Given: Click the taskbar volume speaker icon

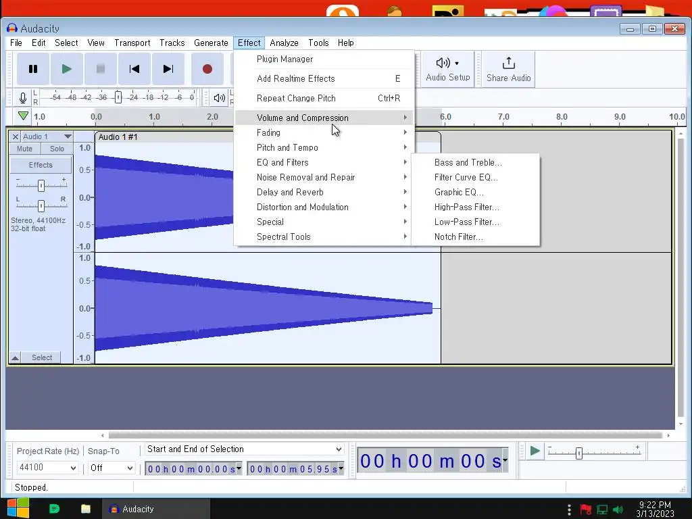Looking at the screenshot, I should click(x=618, y=510).
